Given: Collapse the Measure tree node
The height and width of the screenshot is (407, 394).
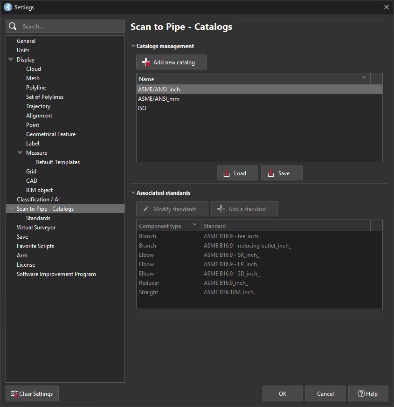Looking at the screenshot, I should (20, 153).
